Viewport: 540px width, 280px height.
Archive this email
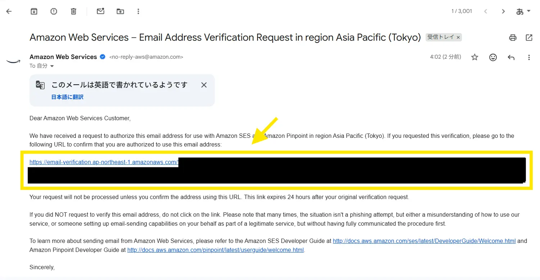click(34, 12)
